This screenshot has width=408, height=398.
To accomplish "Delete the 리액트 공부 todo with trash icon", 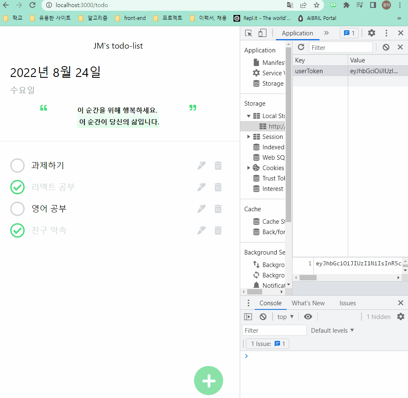I will point(218,187).
